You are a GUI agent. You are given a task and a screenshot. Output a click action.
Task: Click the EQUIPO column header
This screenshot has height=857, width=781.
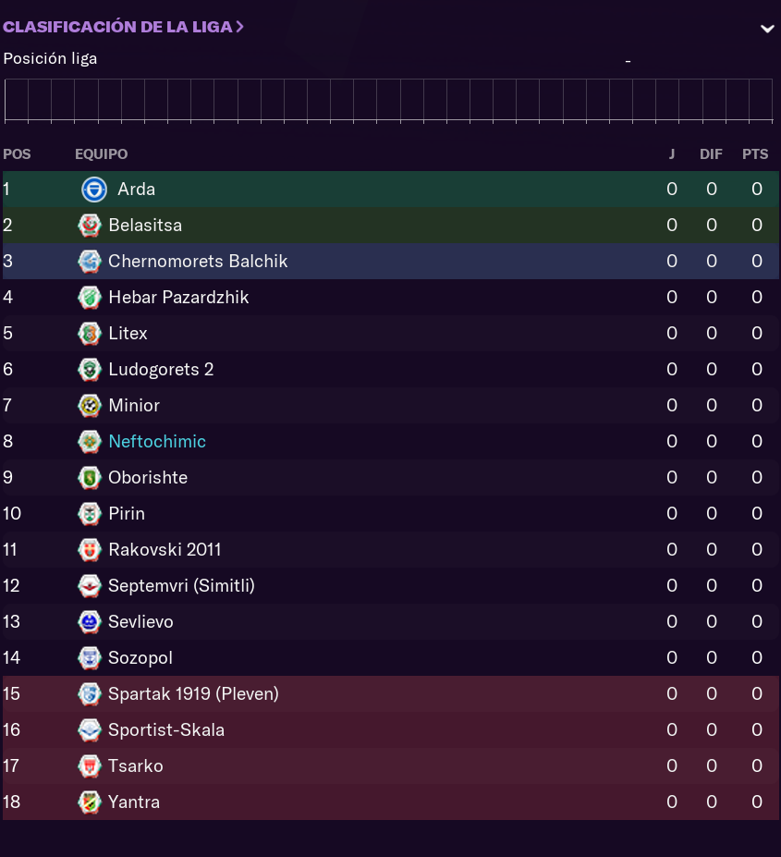(101, 154)
